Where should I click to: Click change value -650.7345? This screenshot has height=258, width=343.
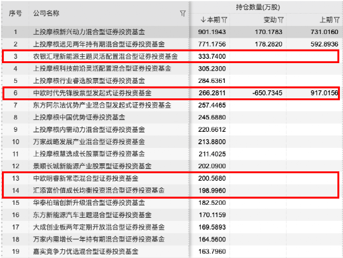click(267, 93)
